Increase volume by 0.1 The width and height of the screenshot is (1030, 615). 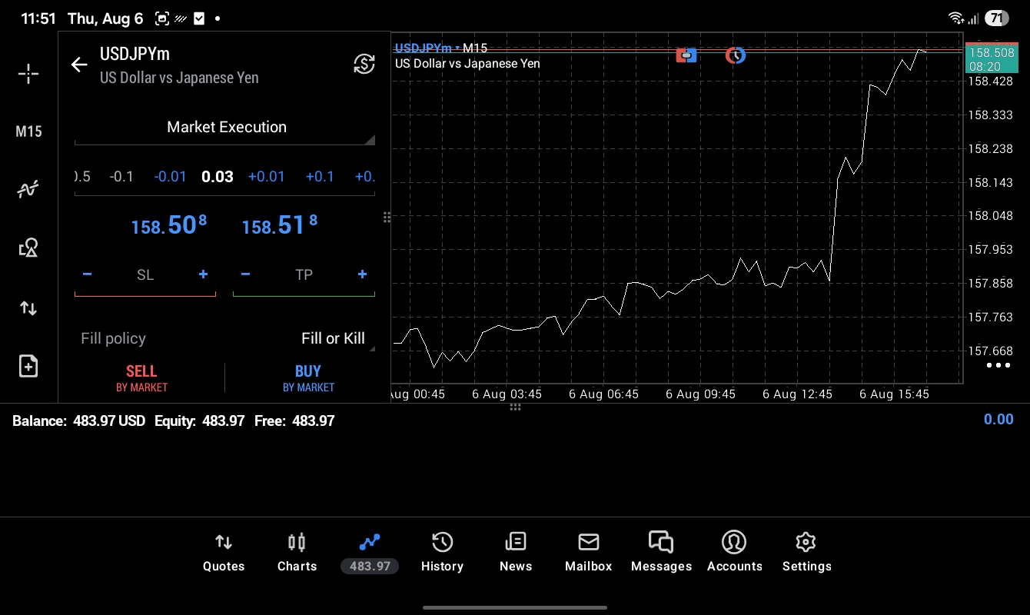tap(320, 177)
